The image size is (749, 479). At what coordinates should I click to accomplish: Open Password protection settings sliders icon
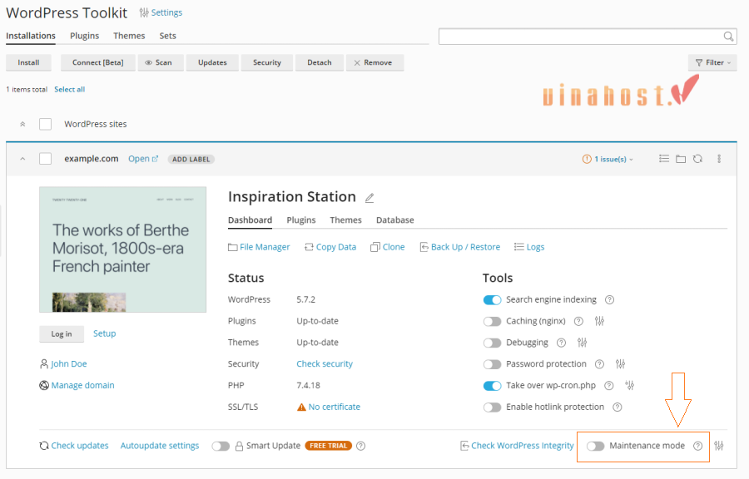tap(620, 364)
